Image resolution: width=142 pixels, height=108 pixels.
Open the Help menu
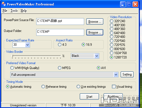[24, 11]
